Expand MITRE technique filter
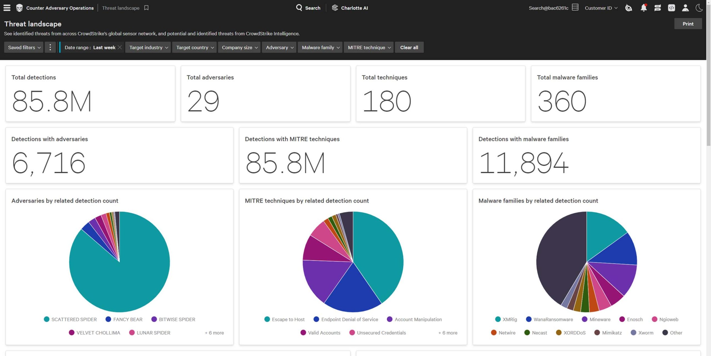 [369, 47]
